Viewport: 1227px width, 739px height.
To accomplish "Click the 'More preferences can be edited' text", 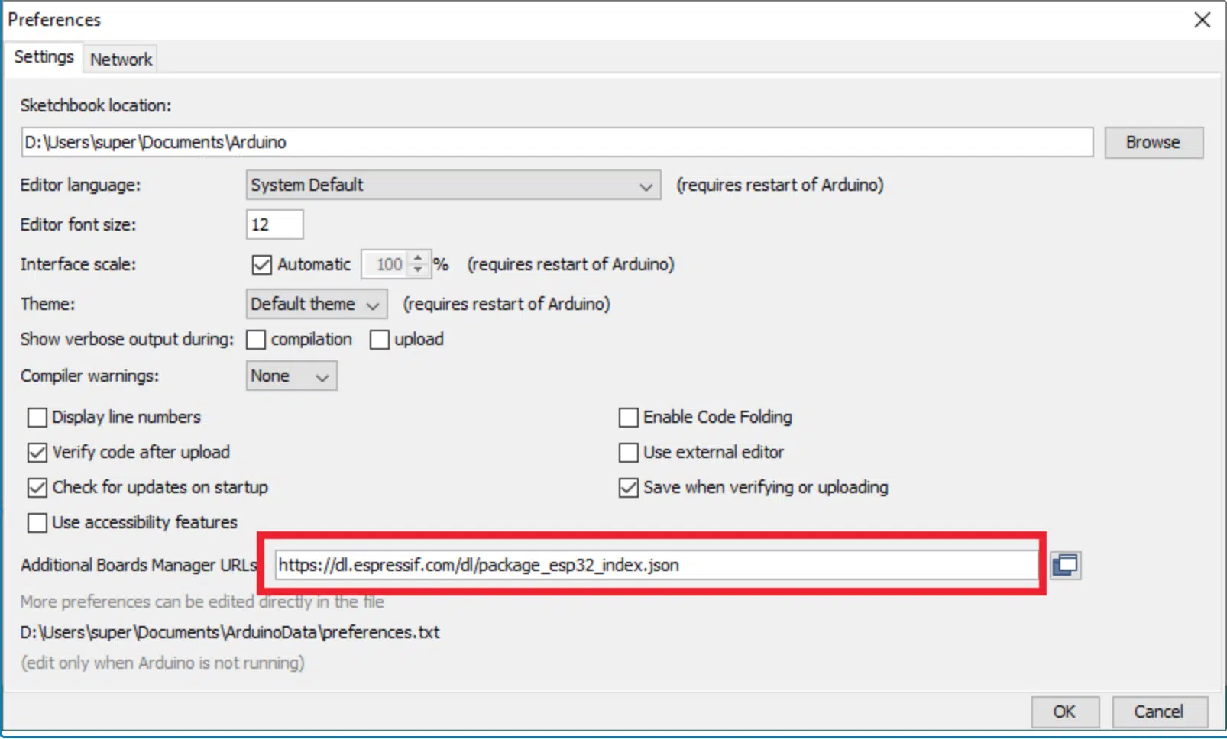I will (x=202, y=602).
